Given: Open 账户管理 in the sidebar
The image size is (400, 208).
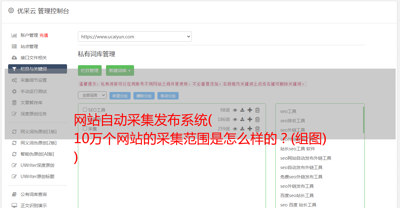Looking at the screenshot, I should point(29,35).
